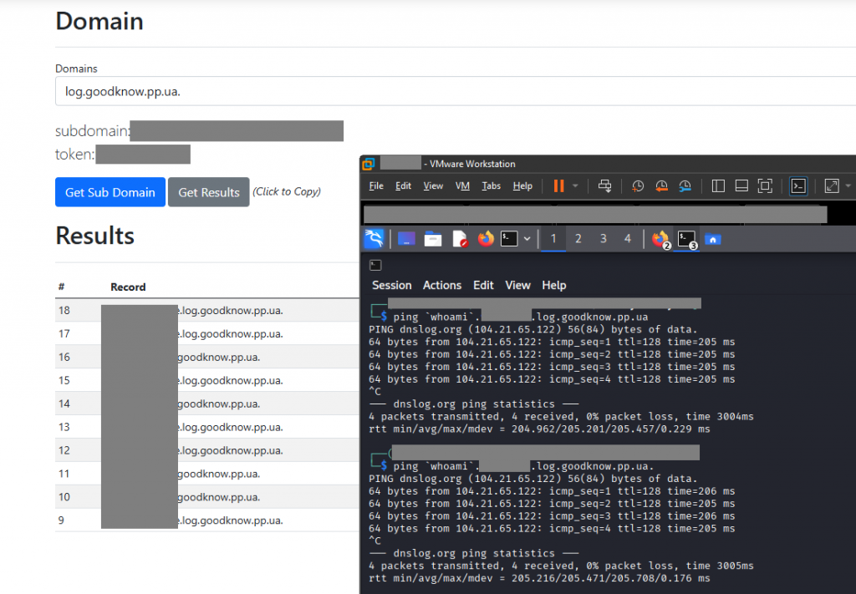This screenshot has height=594, width=856.
Task: Open the VMware View menu
Action: pos(434,186)
